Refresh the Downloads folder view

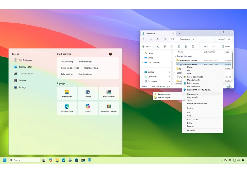pyautogui.click(x=165, y=39)
